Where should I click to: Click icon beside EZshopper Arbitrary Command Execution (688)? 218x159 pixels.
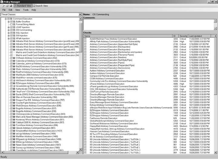pos(14,83)
